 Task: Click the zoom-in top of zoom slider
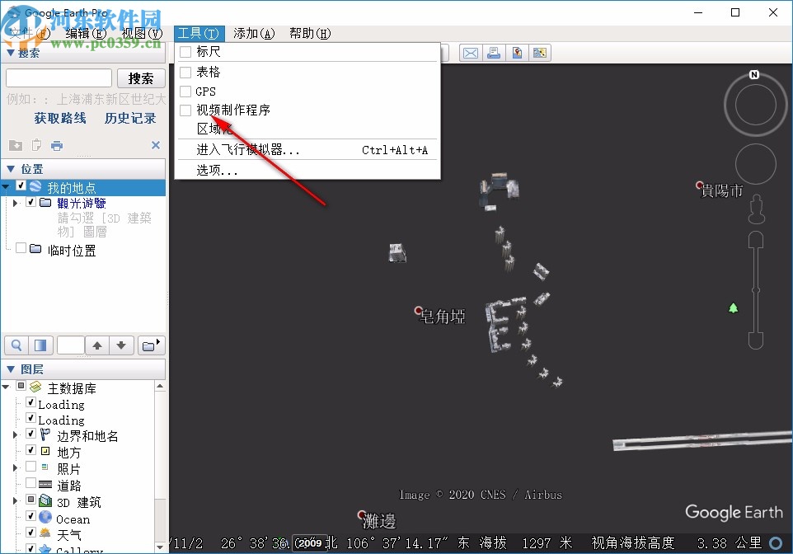coord(756,240)
